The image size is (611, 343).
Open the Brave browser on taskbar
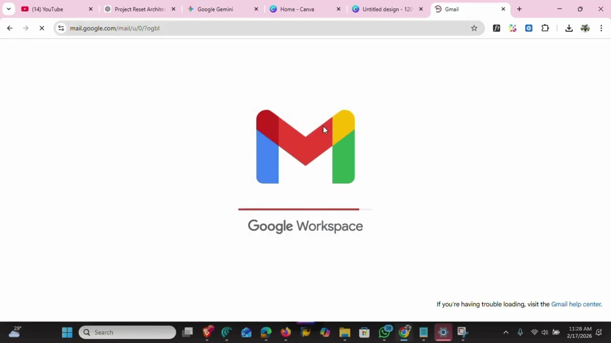[207, 332]
